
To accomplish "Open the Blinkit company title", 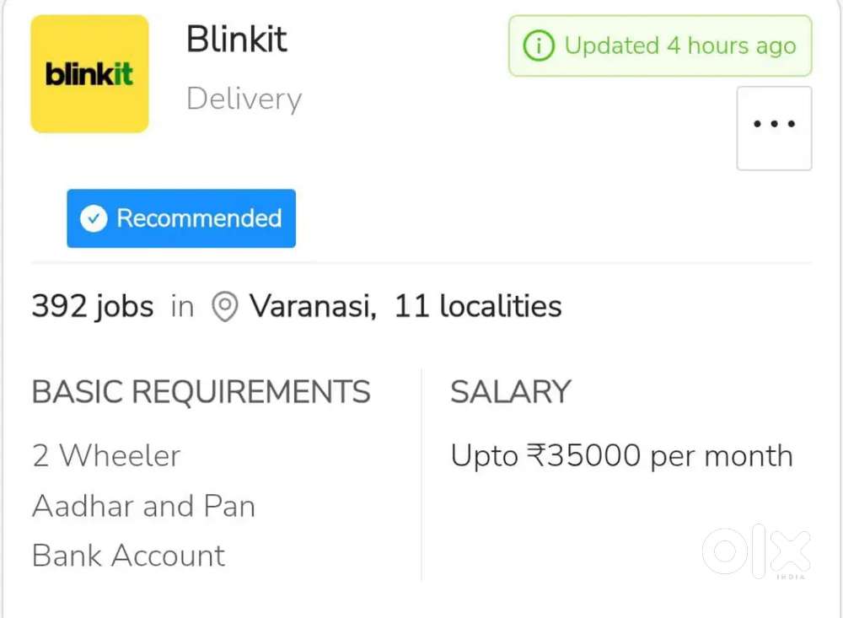I will coord(237,40).
